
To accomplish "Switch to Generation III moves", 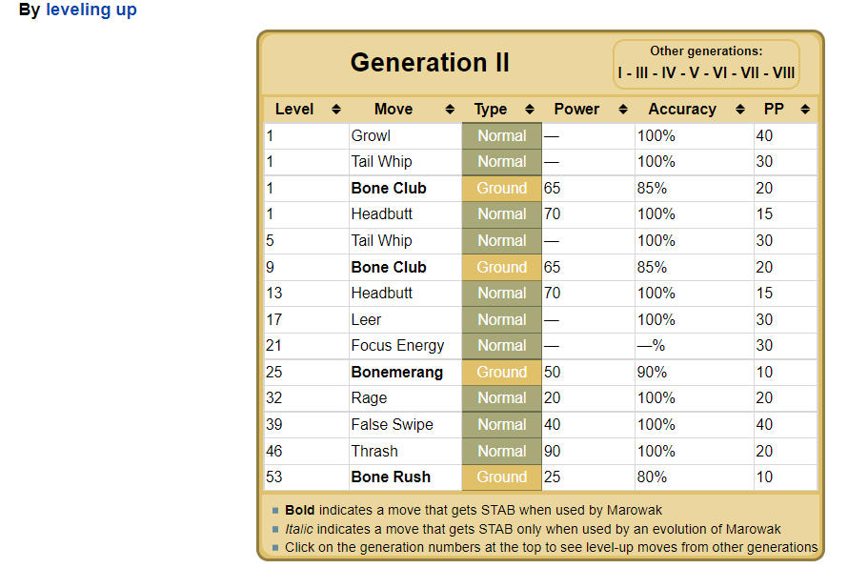I will click(641, 72).
